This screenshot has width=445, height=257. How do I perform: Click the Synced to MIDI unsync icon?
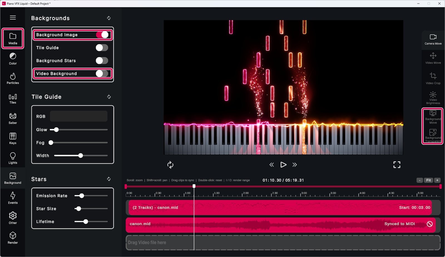(x=430, y=224)
